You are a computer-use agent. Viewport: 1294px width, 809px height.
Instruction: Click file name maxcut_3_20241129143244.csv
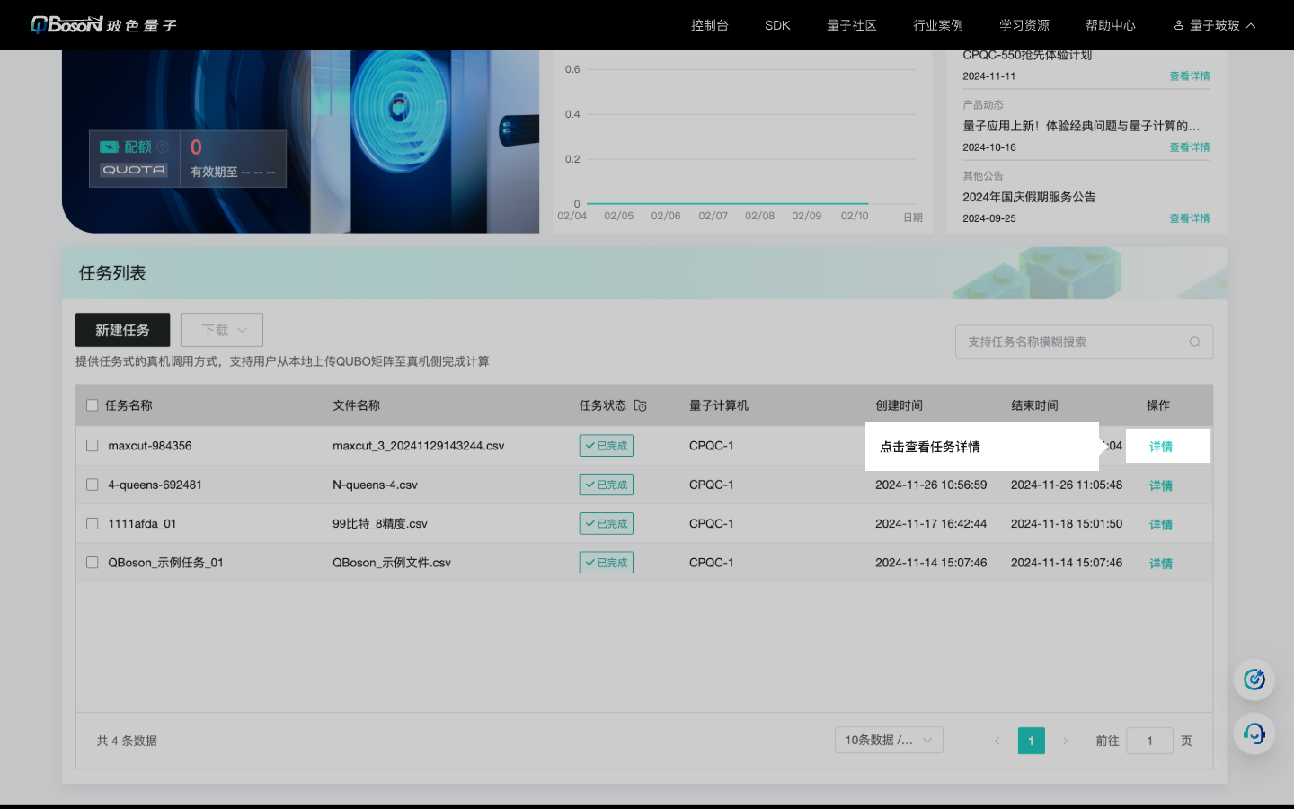[x=419, y=446]
